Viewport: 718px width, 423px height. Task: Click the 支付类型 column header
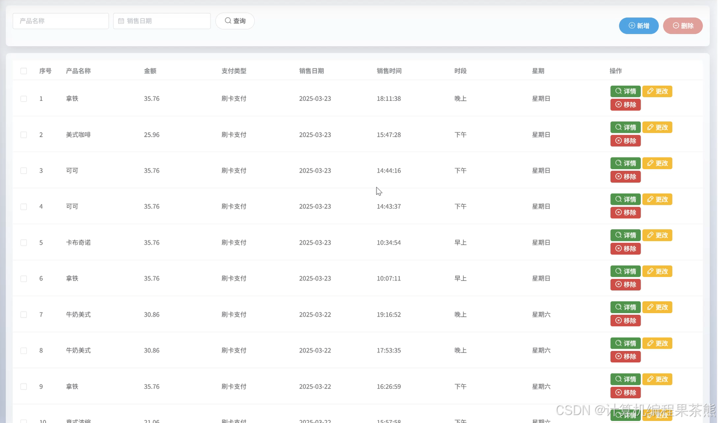click(234, 71)
